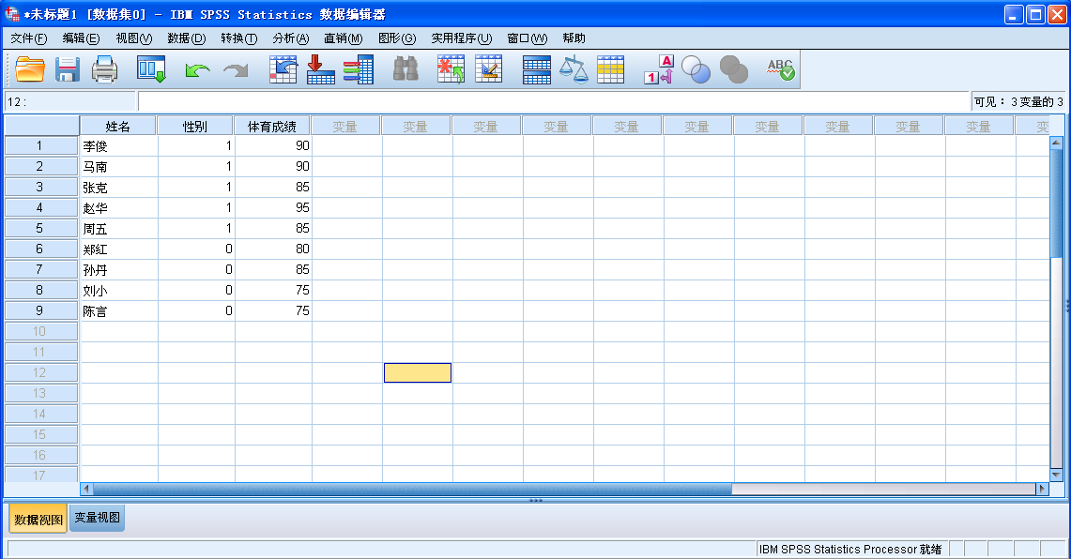Open the 图形(G) menu
This screenshot has width=1071, height=559.
(x=397, y=38)
